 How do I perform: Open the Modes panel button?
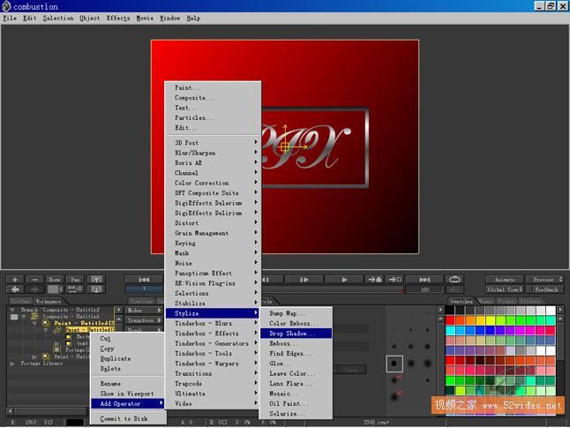click(x=144, y=310)
